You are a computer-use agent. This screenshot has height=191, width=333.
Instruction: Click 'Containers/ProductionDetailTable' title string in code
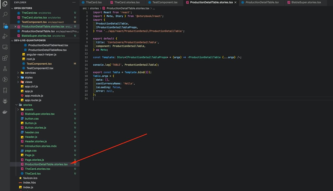pyautogui.click(x=132, y=42)
